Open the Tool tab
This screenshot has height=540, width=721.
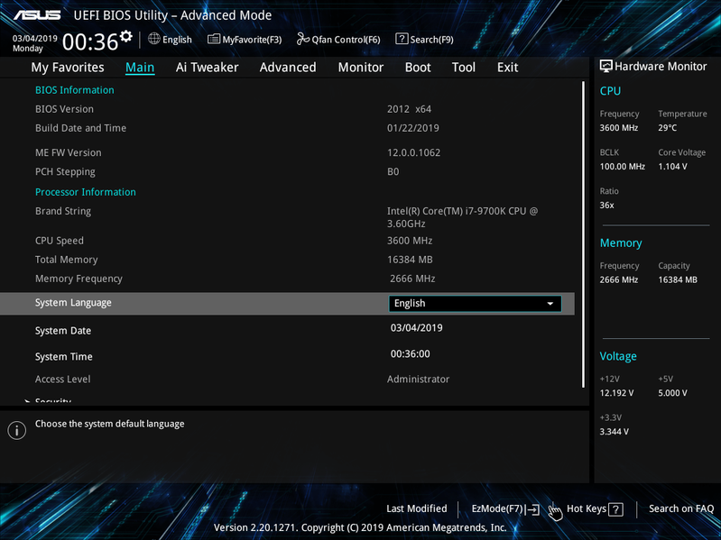tap(464, 68)
